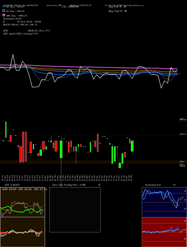The width and height of the screenshot is (187, 247).
Task: Click the 'CL: 1000.00' closing price label
Action: (70, 7)
